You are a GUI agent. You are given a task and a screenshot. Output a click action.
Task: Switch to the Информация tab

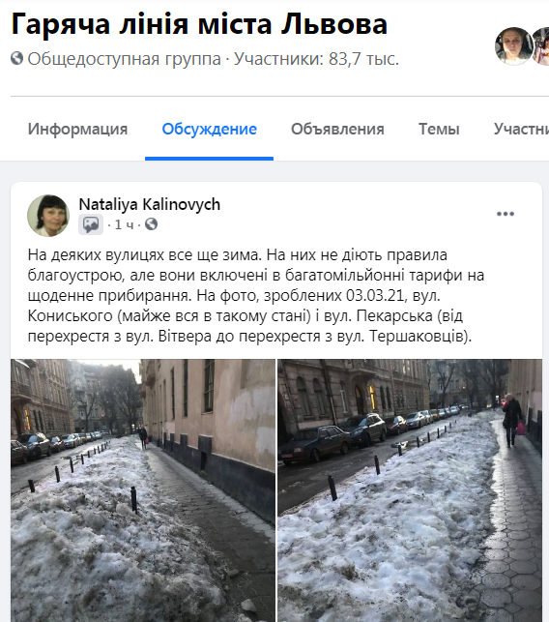click(77, 129)
